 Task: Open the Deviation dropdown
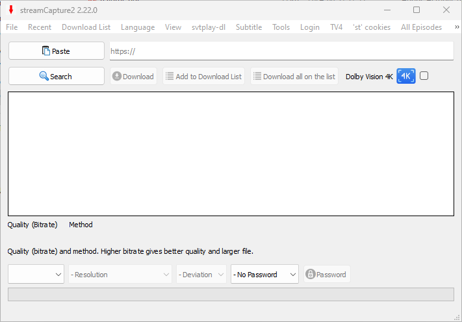[201, 274]
